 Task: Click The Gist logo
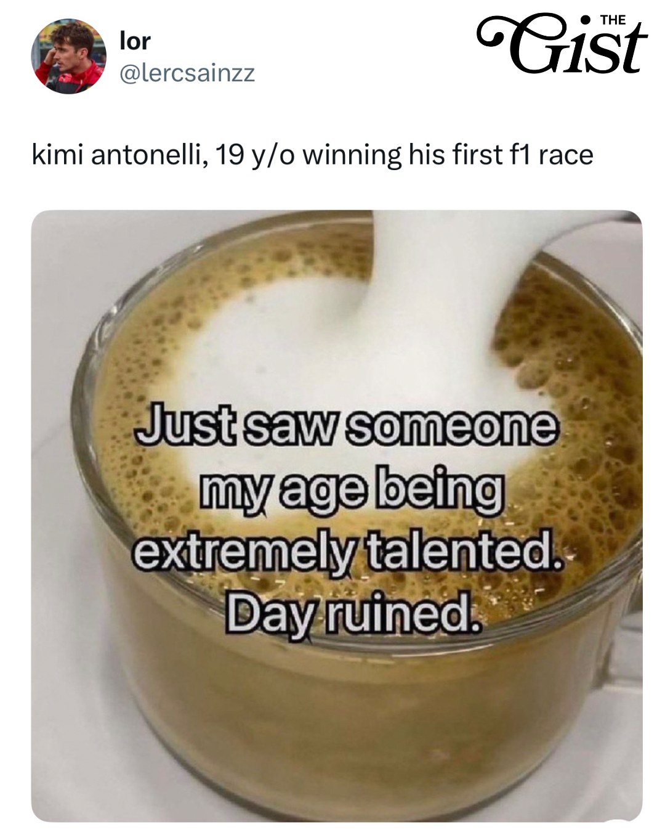point(562,44)
